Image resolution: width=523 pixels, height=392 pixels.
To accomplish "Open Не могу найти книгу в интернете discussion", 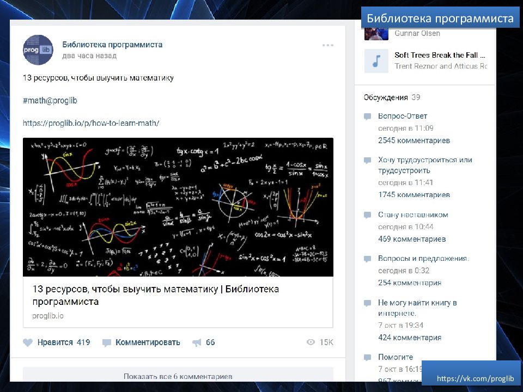I will pyautogui.click(x=417, y=308).
